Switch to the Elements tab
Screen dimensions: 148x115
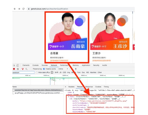coord(26,65)
